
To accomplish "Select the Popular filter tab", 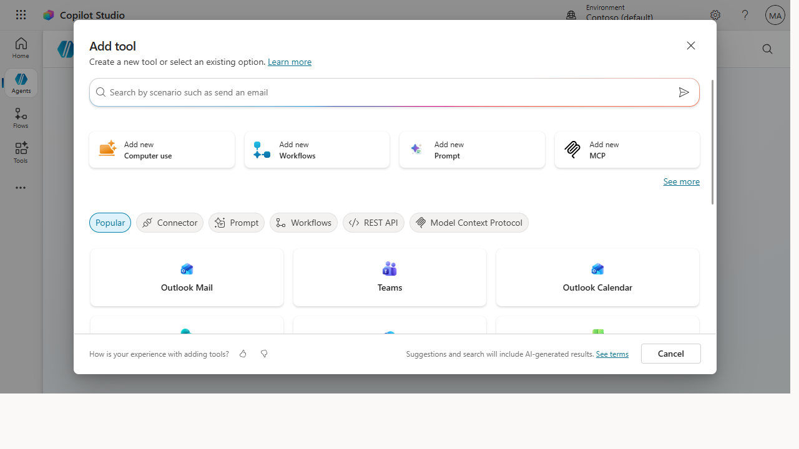I will coord(110,223).
